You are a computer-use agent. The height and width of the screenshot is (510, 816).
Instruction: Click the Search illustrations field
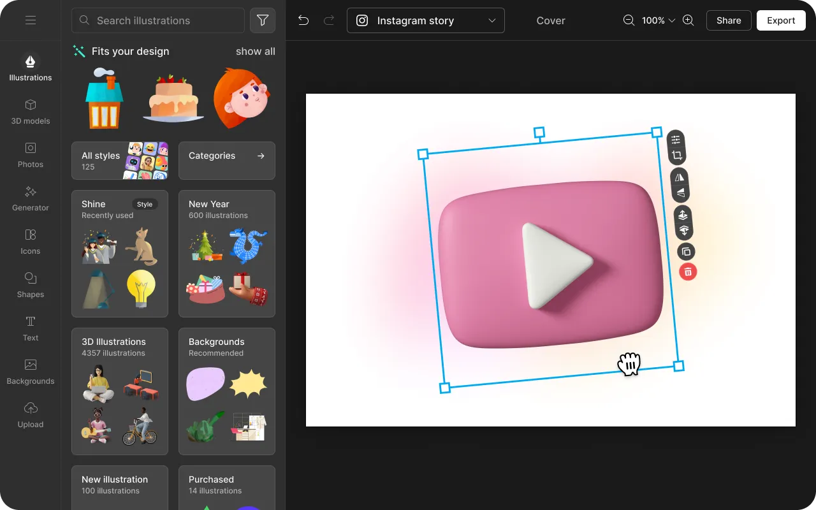coord(158,20)
